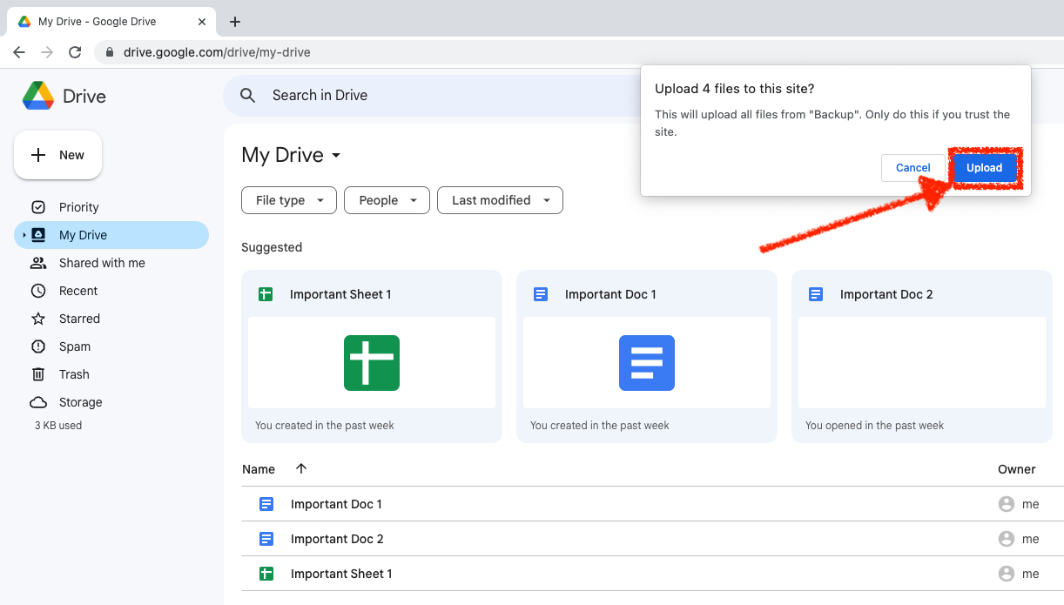
Task: Click Docs icon on Important Doc 2 card header
Action: (x=816, y=294)
